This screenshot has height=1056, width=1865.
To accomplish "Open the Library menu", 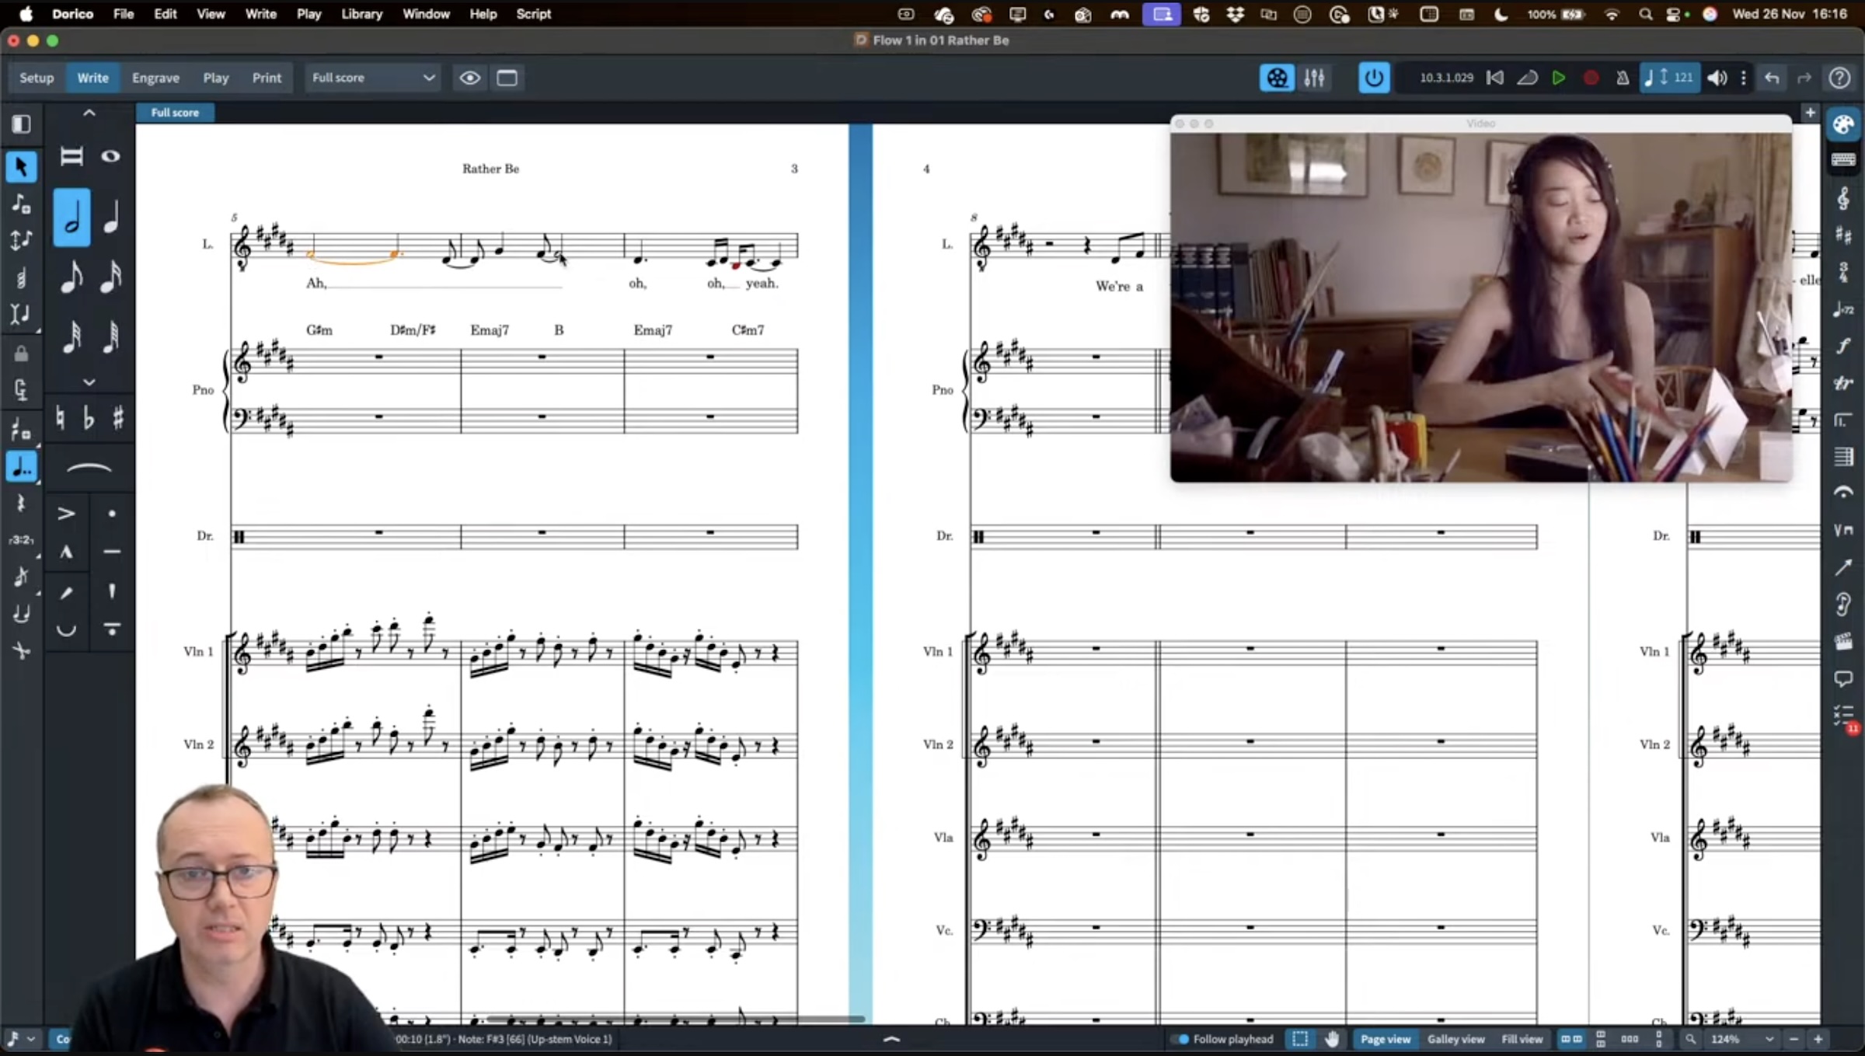I will tap(361, 14).
